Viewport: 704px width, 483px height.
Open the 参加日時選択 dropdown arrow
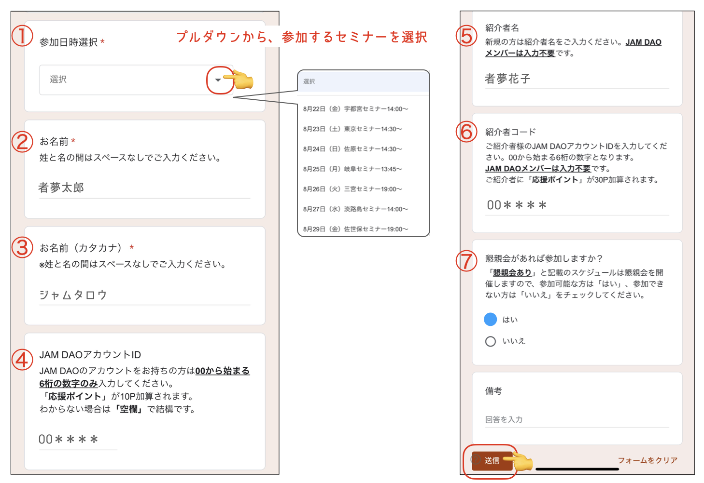point(218,80)
